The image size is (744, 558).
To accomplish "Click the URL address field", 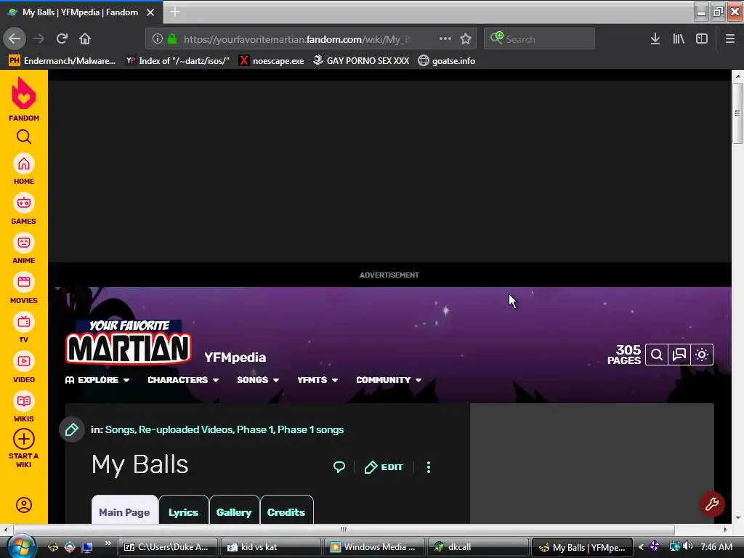I will pos(296,39).
